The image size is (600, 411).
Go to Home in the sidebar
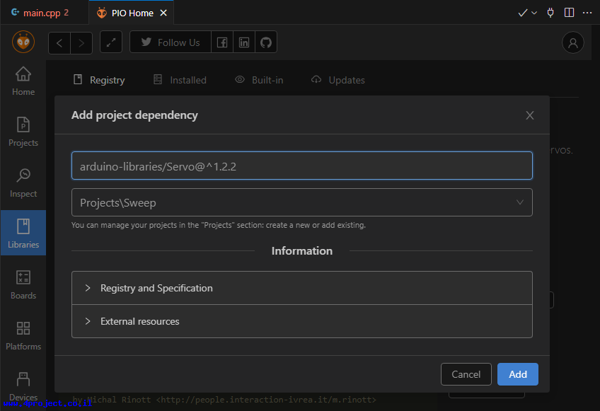(x=23, y=81)
